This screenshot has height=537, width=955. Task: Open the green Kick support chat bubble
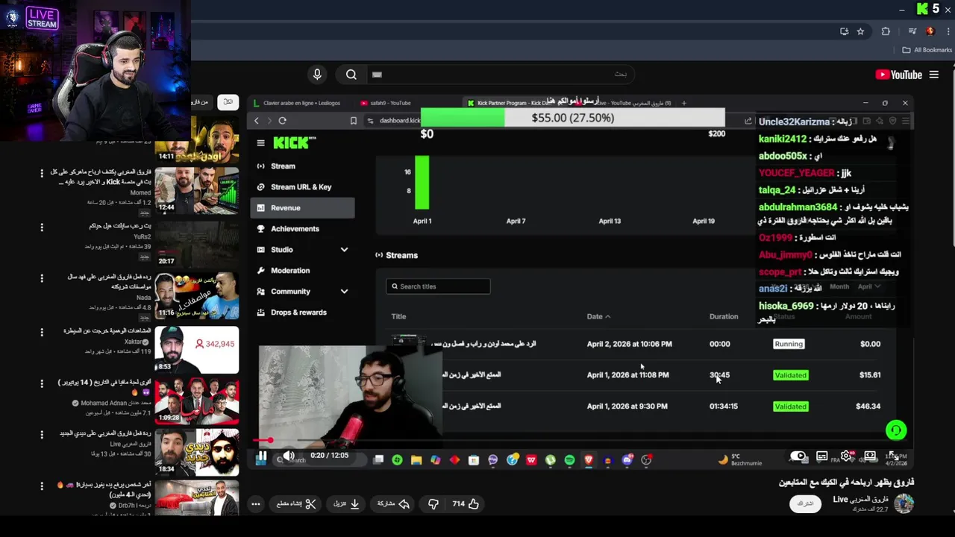point(896,430)
